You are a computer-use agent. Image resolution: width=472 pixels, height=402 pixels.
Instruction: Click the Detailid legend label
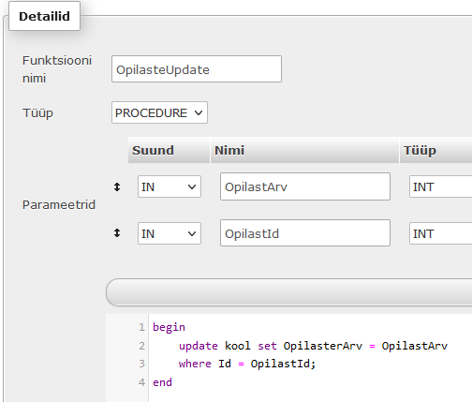click(x=44, y=16)
